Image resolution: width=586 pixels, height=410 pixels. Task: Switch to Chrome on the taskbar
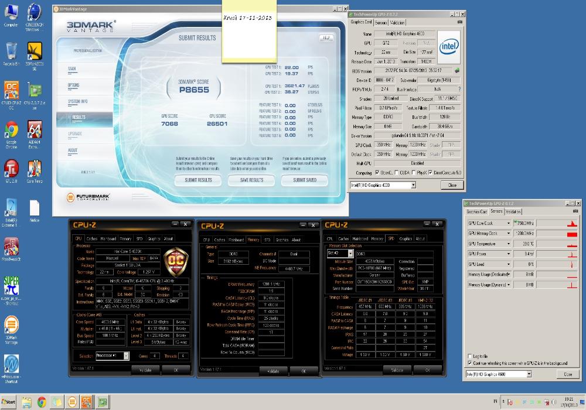point(42,402)
